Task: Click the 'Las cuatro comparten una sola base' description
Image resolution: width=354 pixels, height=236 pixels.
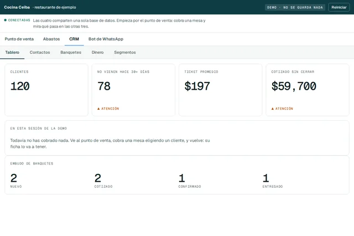Action: click(x=119, y=23)
